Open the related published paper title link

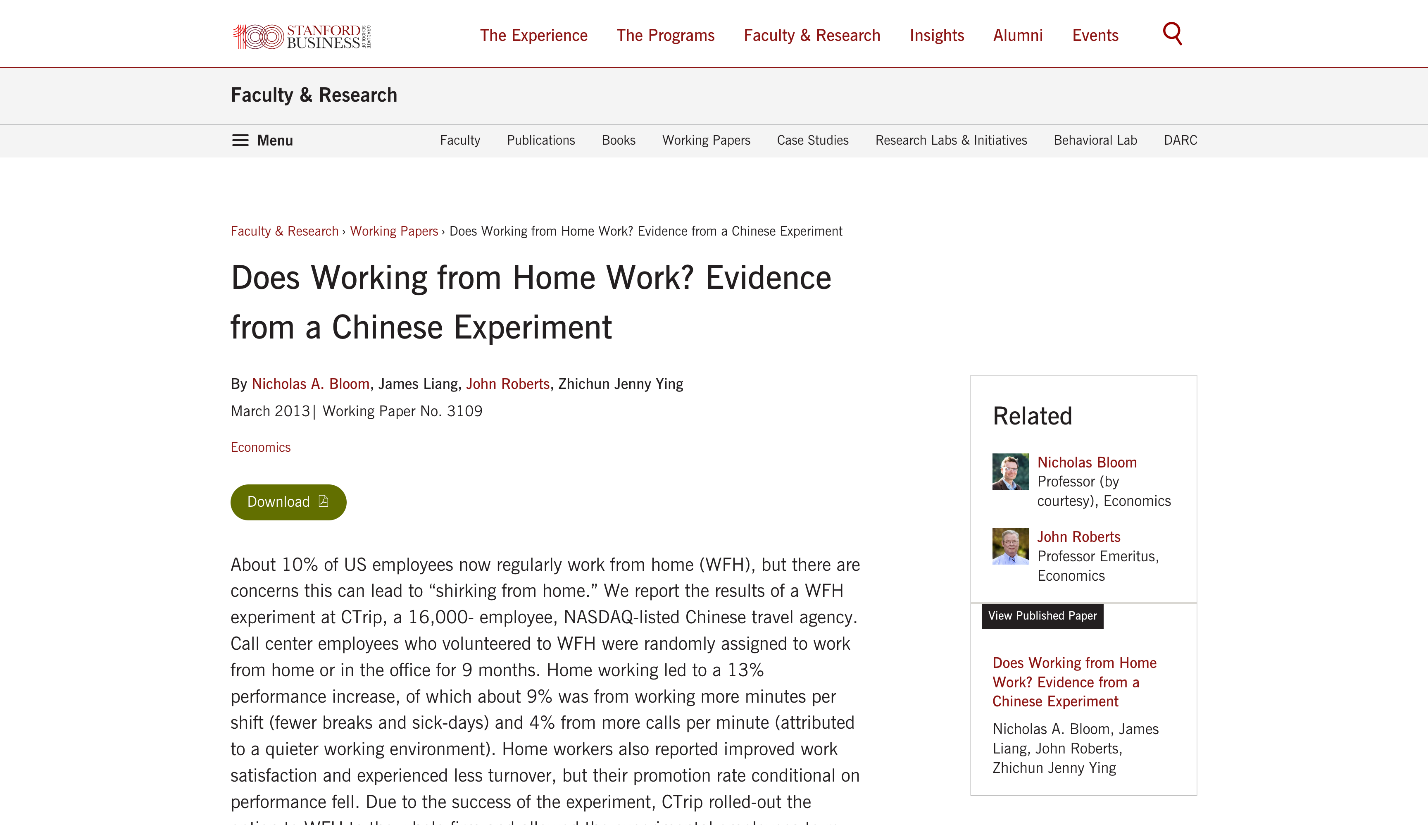1074,682
